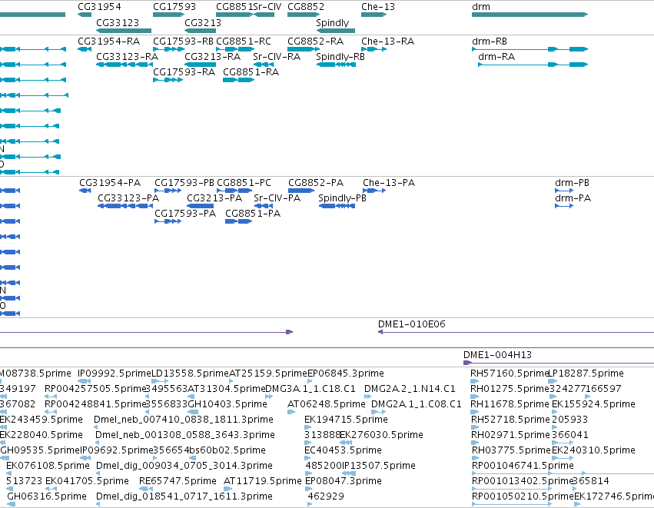Click the drm-PB protein label
Screen dimensions: 654x508
572,183
